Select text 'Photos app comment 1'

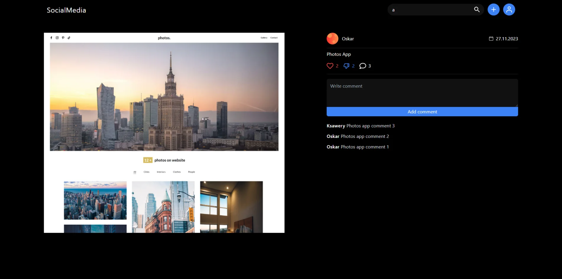coord(365,147)
